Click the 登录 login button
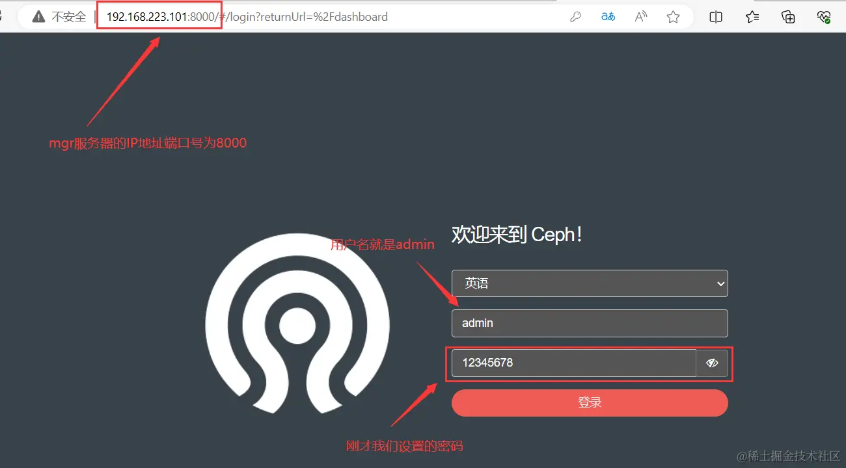This screenshot has width=846, height=468. (x=590, y=403)
